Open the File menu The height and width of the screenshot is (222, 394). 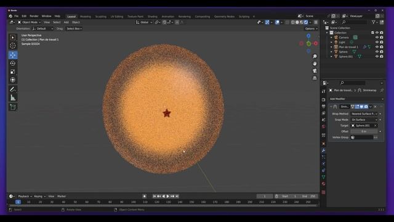(17, 16)
